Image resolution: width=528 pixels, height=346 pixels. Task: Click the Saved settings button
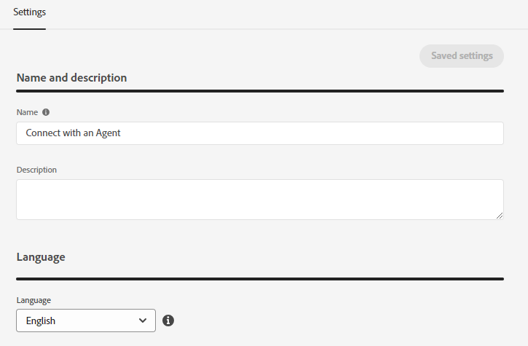(462, 56)
